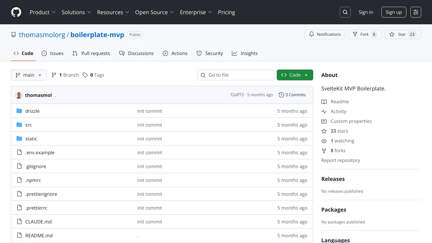This screenshot has width=432, height=243.
Task: Click the Sign up button
Action: coord(394,12)
